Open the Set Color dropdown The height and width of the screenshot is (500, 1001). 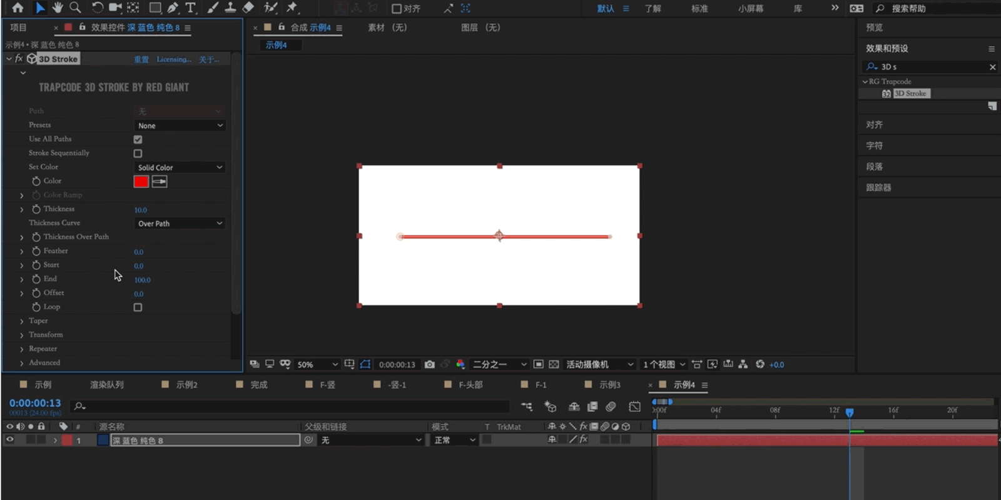(x=180, y=167)
